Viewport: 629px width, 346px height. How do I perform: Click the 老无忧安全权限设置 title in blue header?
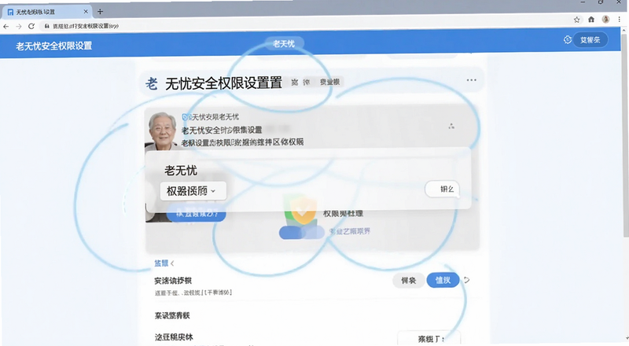coord(54,46)
